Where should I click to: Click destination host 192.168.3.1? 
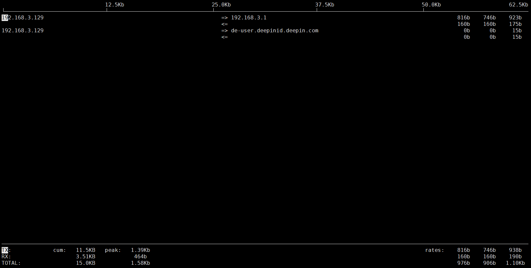pos(249,17)
